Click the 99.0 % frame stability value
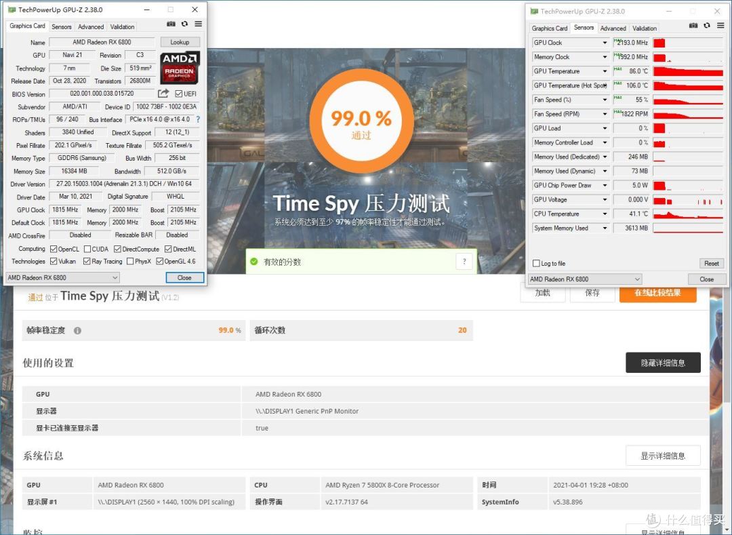 (x=230, y=330)
